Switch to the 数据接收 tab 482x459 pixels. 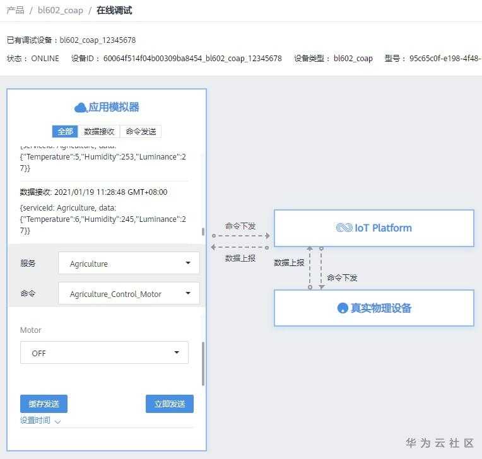(99, 132)
